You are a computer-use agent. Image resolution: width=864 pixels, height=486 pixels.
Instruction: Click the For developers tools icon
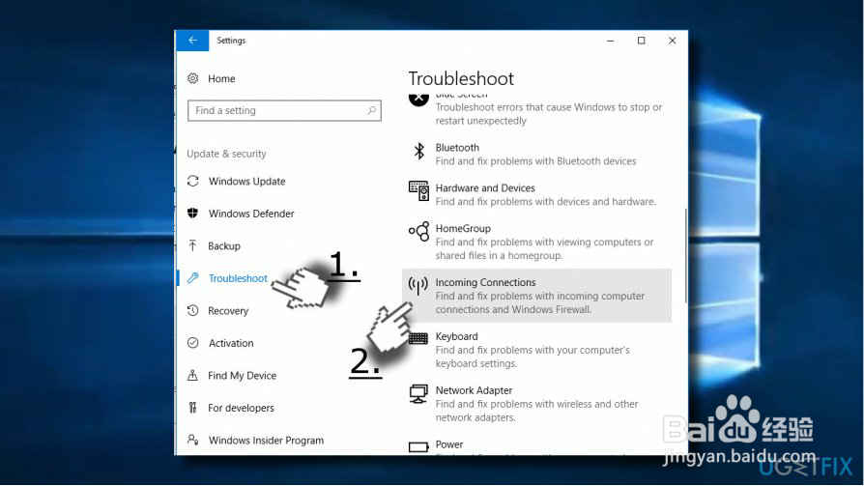[x=193, y=408]
